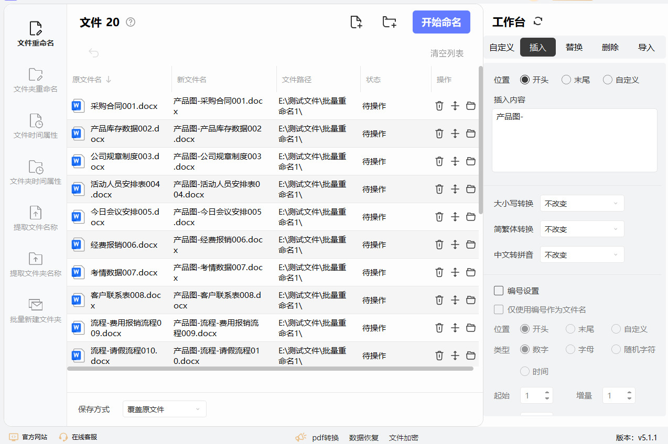Click the 清空列表 link

click(x=447, y=53)
